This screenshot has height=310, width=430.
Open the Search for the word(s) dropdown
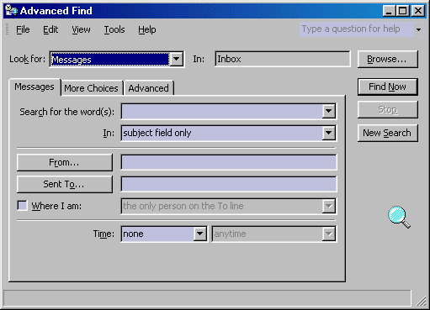pos(329,111)
